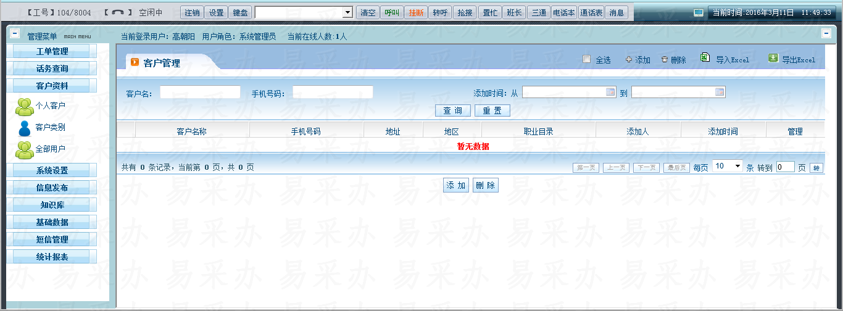Open the 知识库 menu section
Screen dimensions: 843x311
tap(52, 205)
